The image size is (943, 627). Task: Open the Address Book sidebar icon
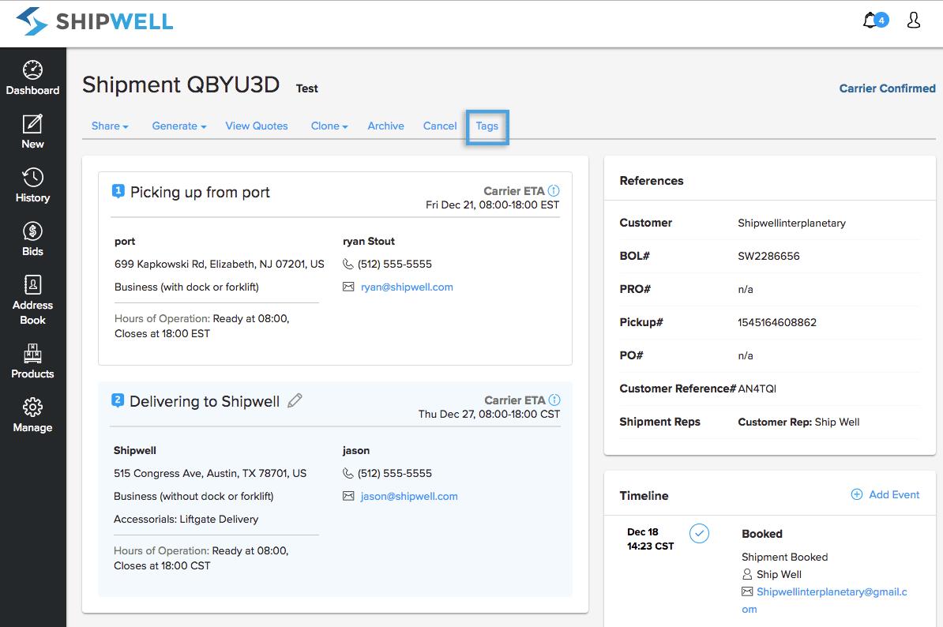(32, 284)
